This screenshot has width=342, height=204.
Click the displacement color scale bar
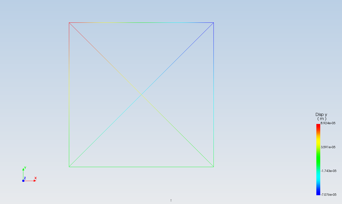pos(318,159)
